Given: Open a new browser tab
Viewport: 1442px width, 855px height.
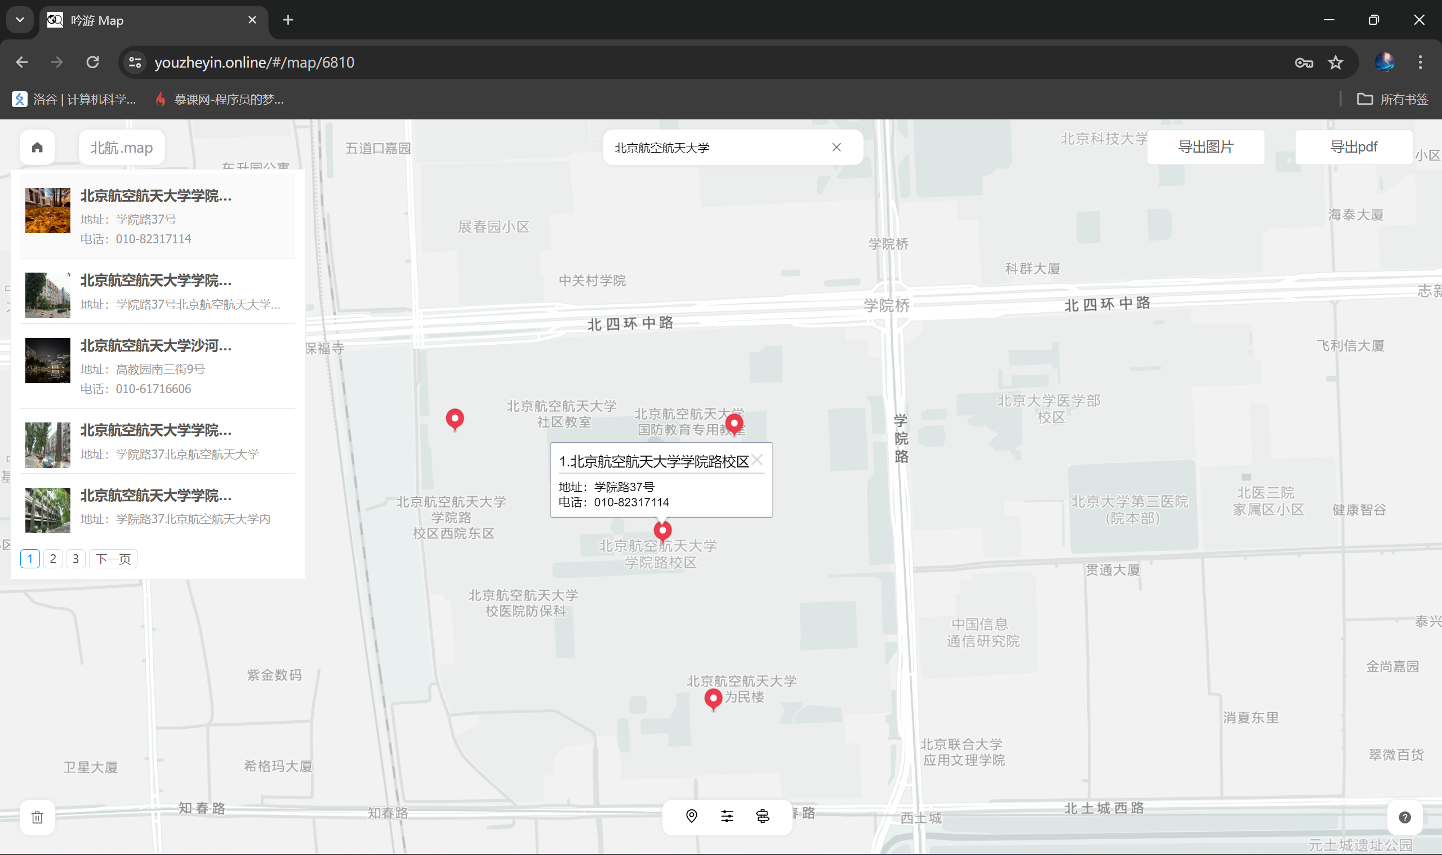Looking at the screenshot, I should 288,20.
